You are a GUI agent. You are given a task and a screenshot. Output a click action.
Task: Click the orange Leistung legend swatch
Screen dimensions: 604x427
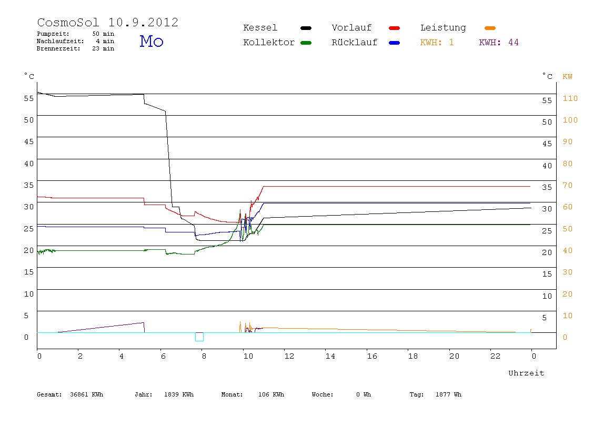(x=490, y=28)
